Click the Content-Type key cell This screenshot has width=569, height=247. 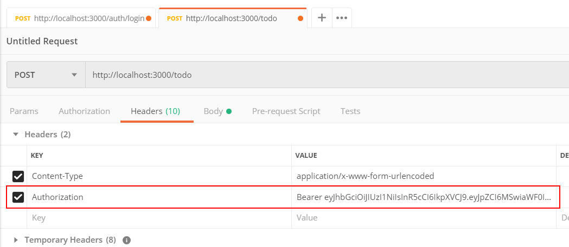coord(159,176)
